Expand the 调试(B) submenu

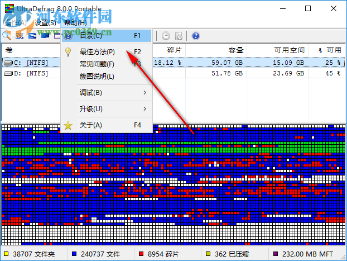tap(107, 93)
